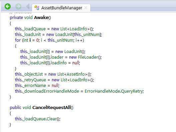Click the 0 literal in the for loop
The image size is (176, 132).
(37, 40)
